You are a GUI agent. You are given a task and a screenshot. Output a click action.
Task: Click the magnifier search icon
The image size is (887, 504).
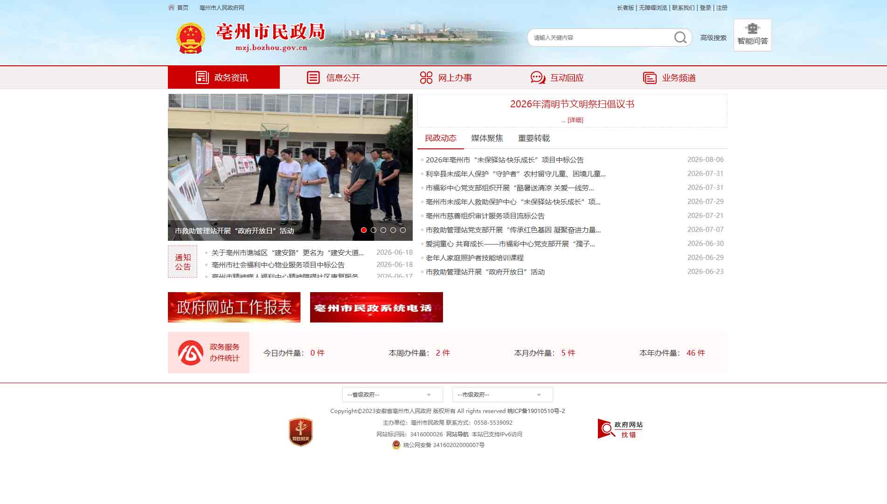680,37
